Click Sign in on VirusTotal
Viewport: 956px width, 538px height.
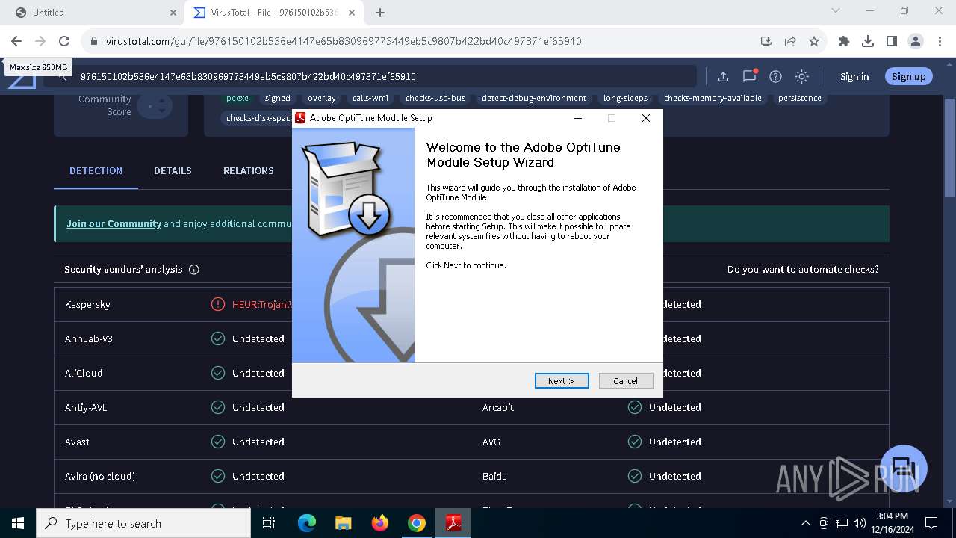point(854,76)
